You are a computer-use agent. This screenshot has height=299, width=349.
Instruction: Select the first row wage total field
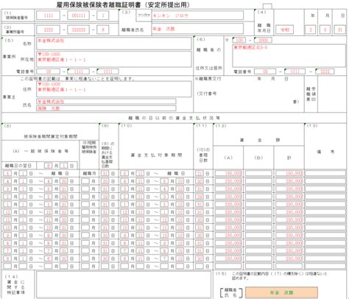pyautogui.click(x=289, y=173)
